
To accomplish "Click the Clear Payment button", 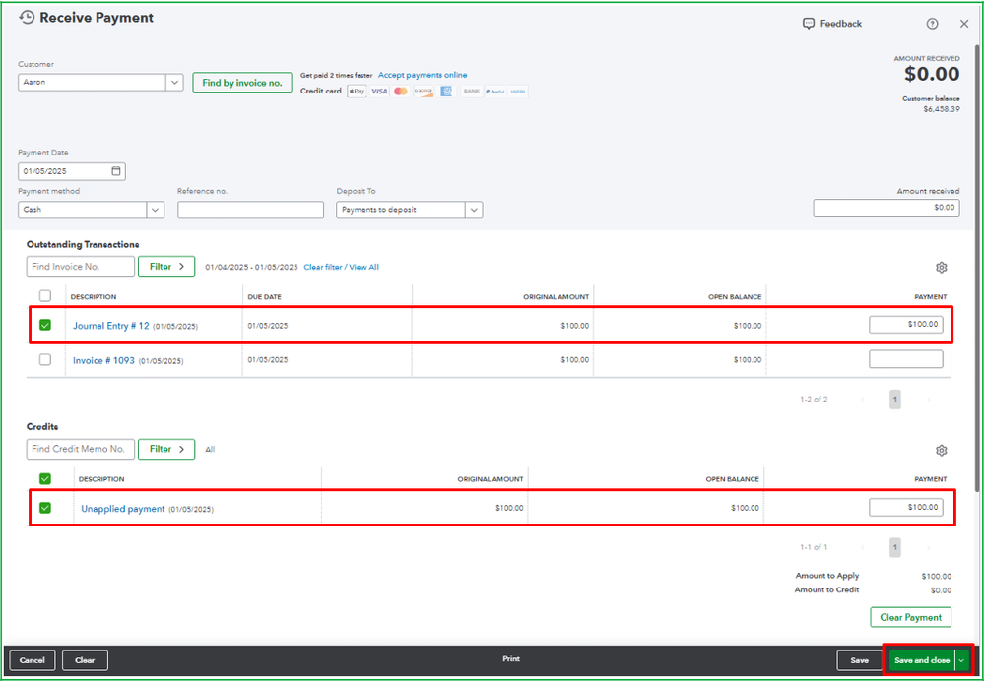I will click(910, 617).
